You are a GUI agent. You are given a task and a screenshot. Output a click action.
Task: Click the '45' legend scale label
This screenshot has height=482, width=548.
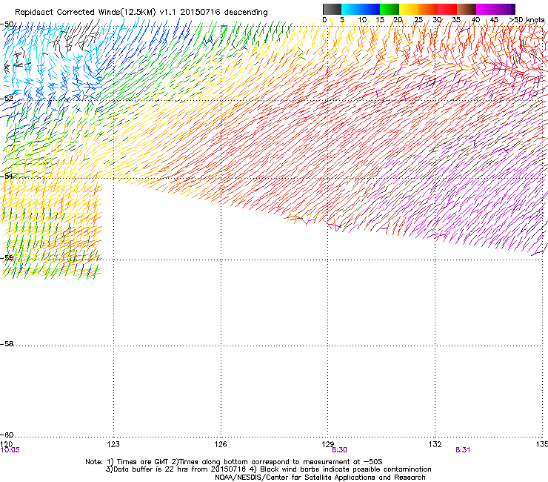pyautogui.click(x=494, y=19)
